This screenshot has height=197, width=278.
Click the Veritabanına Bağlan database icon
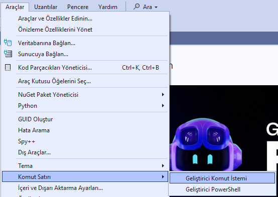point(8,43)
